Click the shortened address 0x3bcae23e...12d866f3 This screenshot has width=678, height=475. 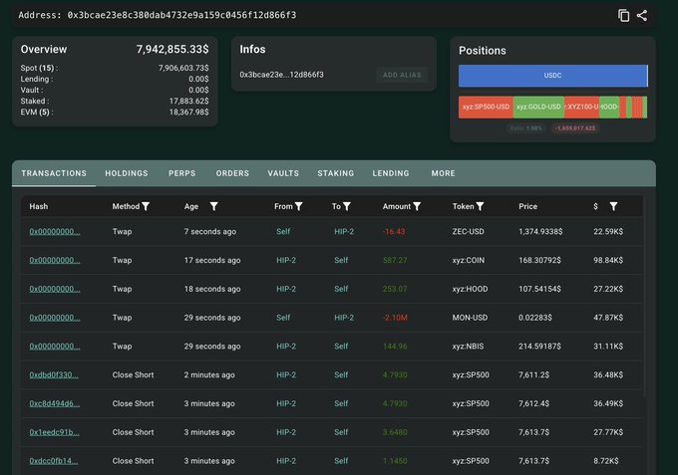(281, 75)
